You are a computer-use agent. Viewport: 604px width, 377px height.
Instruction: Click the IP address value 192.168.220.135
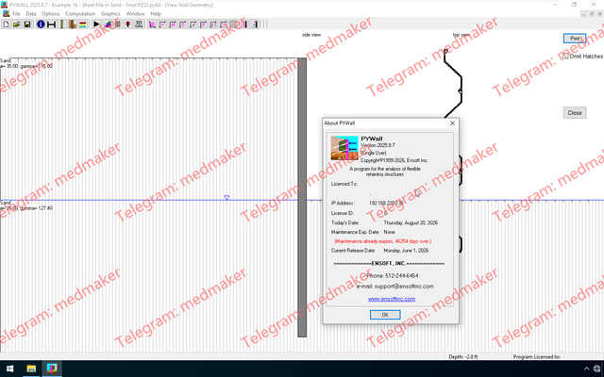386,204
